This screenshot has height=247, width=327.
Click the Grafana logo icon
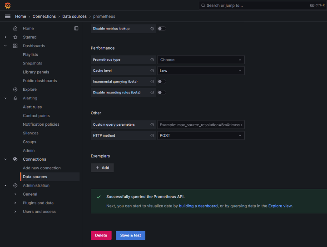(x=8, y=5)
